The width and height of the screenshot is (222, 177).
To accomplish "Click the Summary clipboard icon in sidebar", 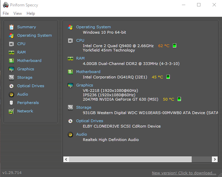I will coord(11,27).
